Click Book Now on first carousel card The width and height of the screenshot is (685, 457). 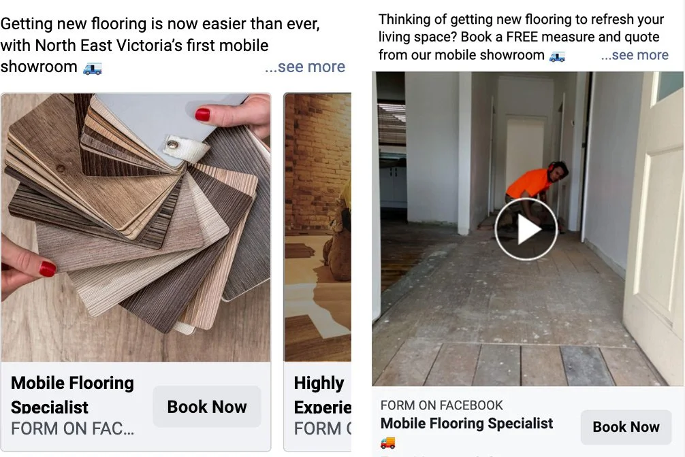(207, 407)
